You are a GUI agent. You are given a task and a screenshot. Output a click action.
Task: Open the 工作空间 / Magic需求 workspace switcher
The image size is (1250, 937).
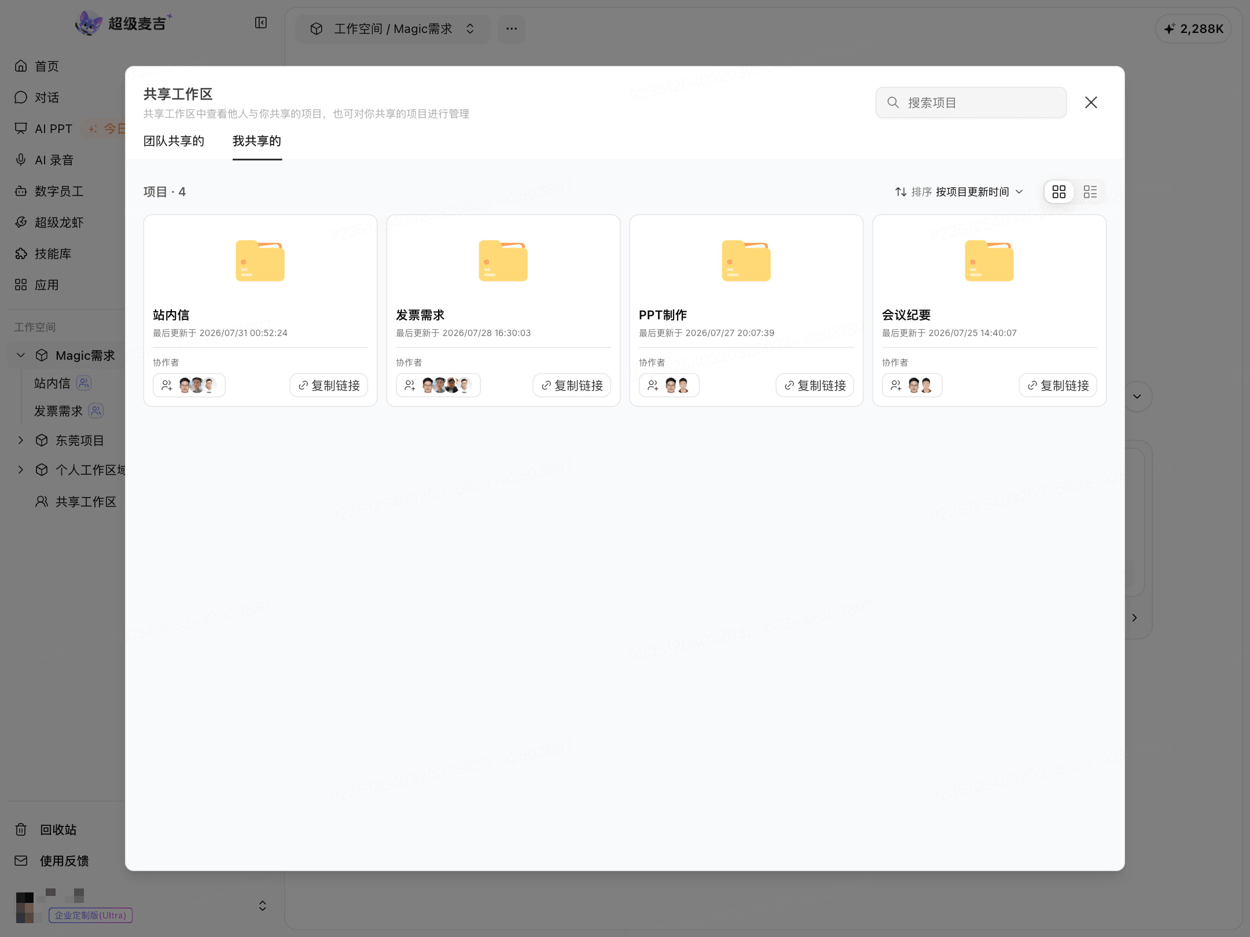click(x=393, y=28)
